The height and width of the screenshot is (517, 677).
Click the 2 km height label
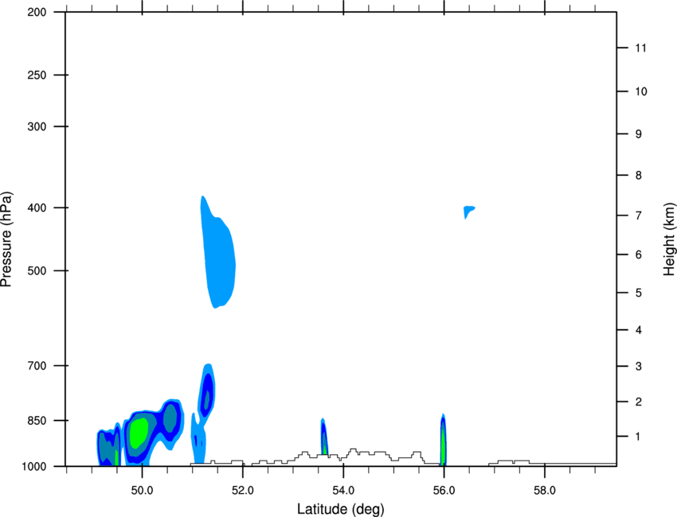639,402
